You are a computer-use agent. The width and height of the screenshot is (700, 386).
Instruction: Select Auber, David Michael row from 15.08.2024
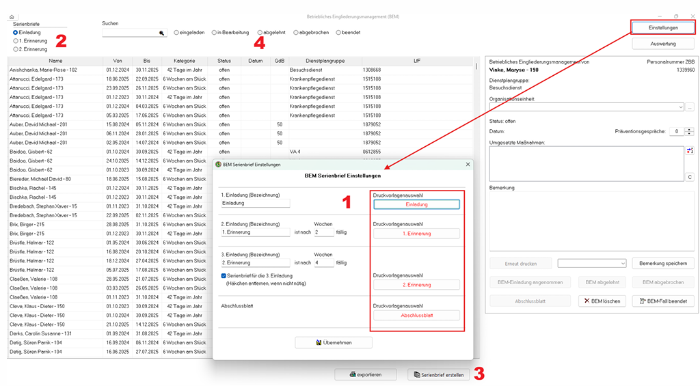[x=240, y=124]
